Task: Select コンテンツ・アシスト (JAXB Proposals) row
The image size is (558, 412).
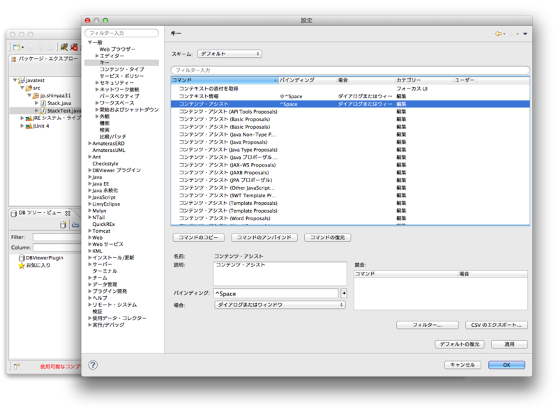Action: (x=350, y=173)
